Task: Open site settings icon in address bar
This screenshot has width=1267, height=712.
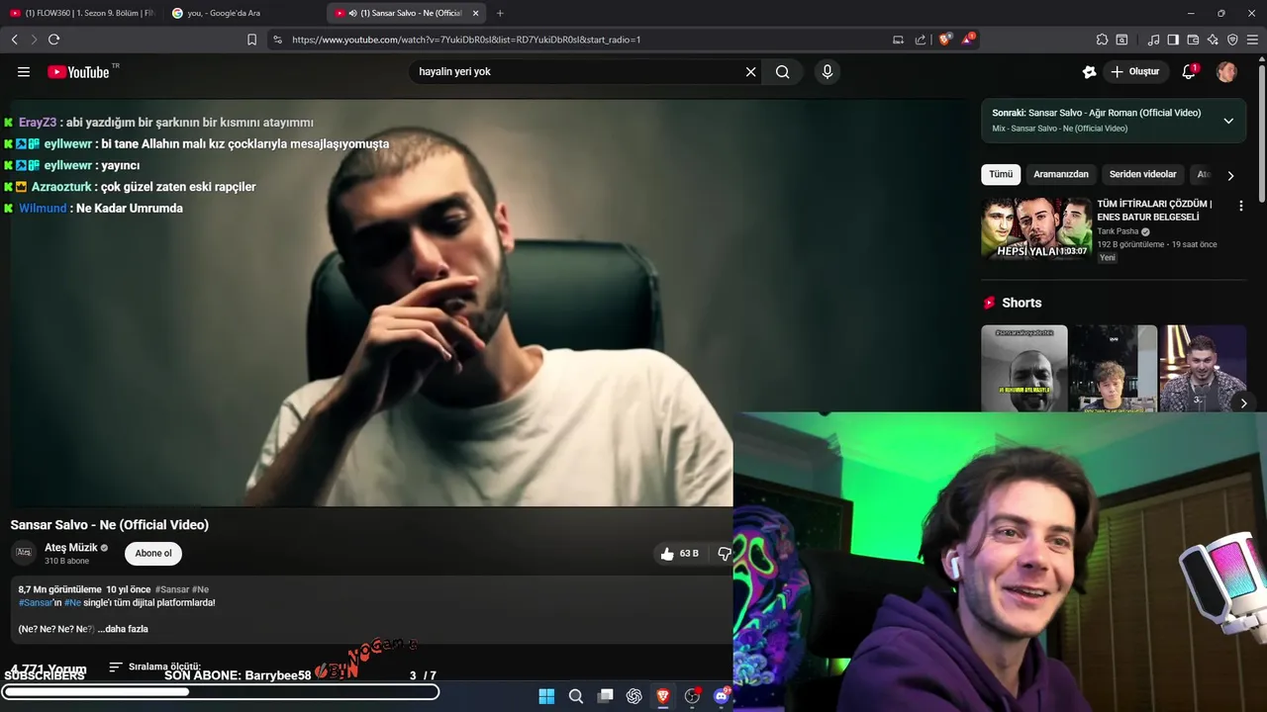Action: point(277,40)
